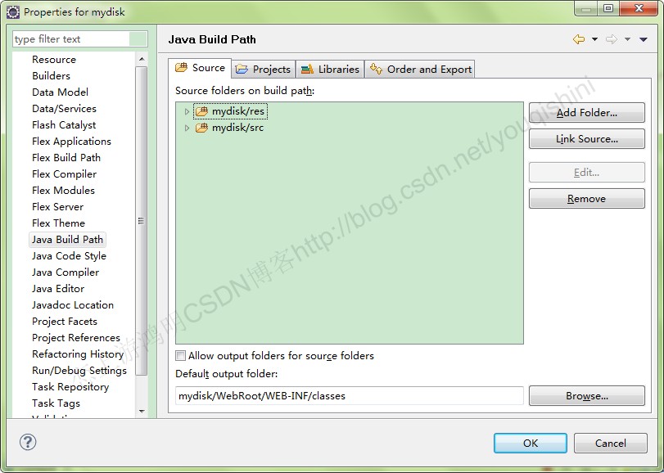Click the mydisk/res source folder icon
The height and width of the screenshot is (473, 664).
[x=201, y=111]
